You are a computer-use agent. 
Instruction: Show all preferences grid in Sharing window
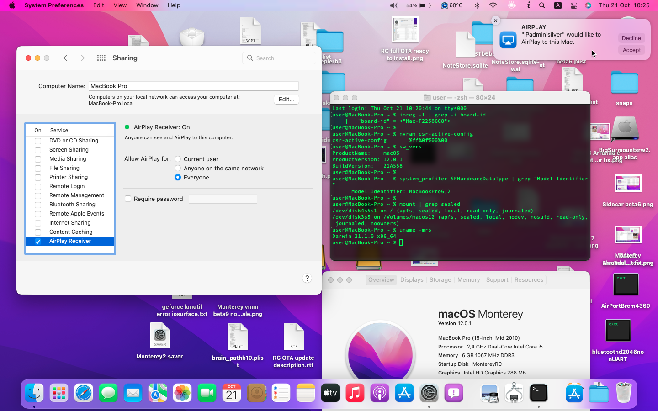[101, 58]
